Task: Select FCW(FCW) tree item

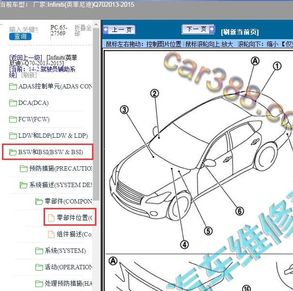Action: (34, 119)
